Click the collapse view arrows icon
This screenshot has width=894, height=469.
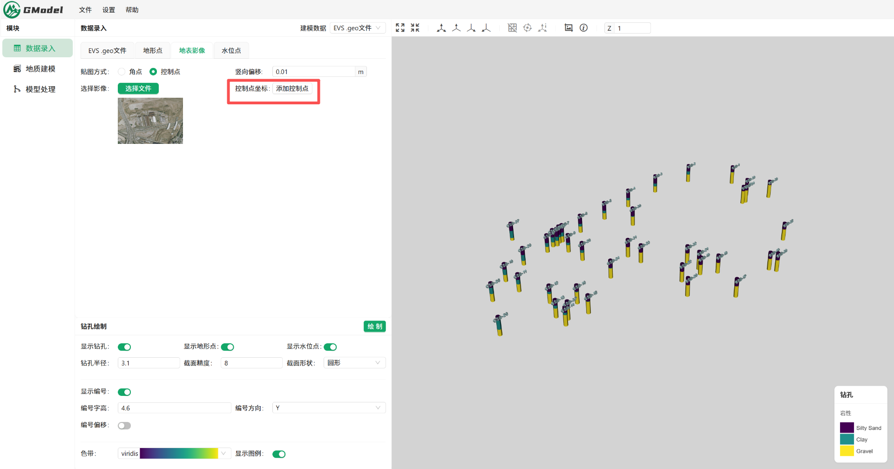415,28
